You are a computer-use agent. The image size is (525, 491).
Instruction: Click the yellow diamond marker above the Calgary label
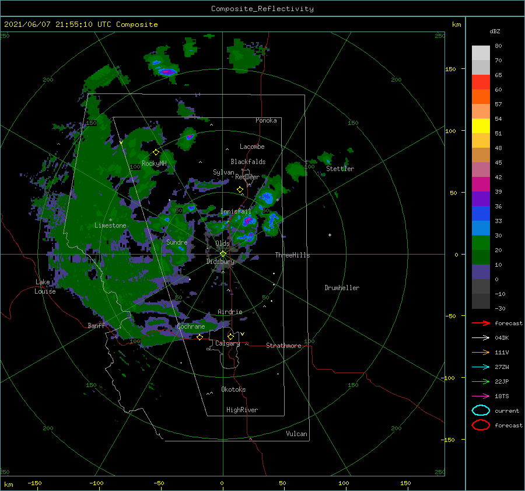(230, 336)
